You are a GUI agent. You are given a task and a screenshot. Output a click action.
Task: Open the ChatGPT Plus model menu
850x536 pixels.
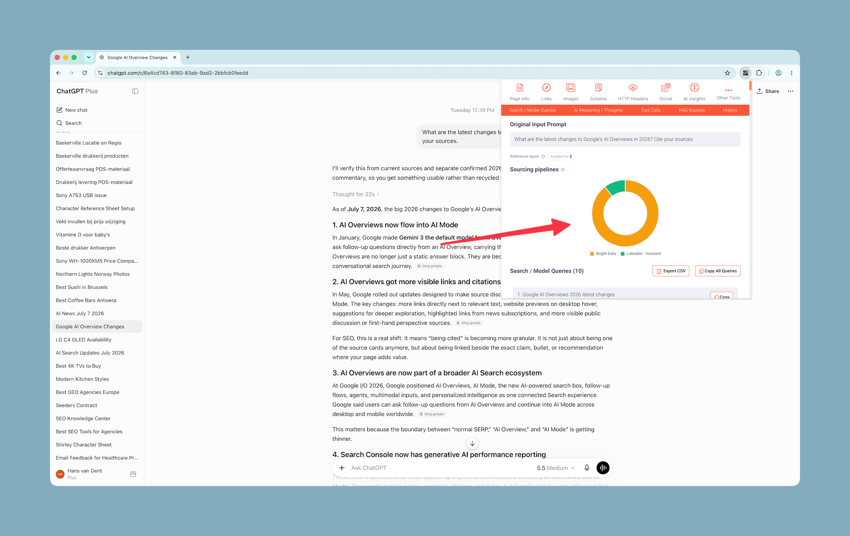tap(77, 91)
